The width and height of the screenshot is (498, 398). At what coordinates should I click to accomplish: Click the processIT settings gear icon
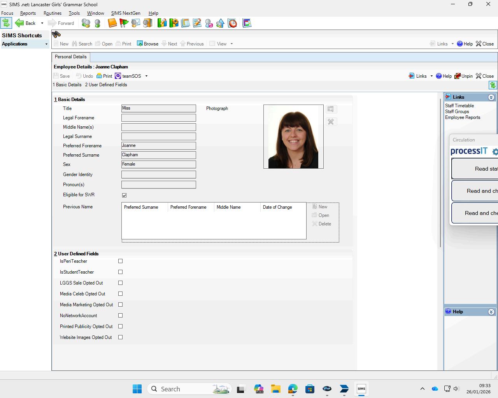495,152
